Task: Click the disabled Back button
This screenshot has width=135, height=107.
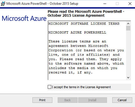Action: point(67,100)
